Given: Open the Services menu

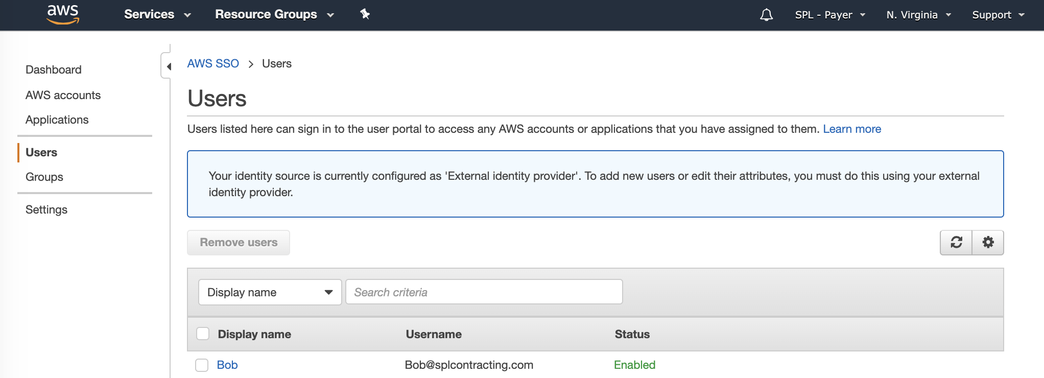Looking at the screenshot, I should [157, 14].
